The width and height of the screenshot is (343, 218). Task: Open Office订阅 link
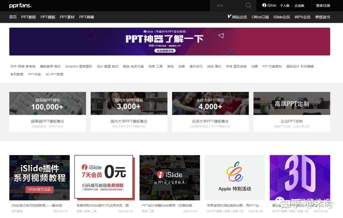coord(260,17)
